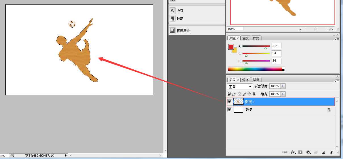Image resolution: width=343 pixels, height=159 pixels.
Task: Click the R value field 214
Action: (277, 46)
